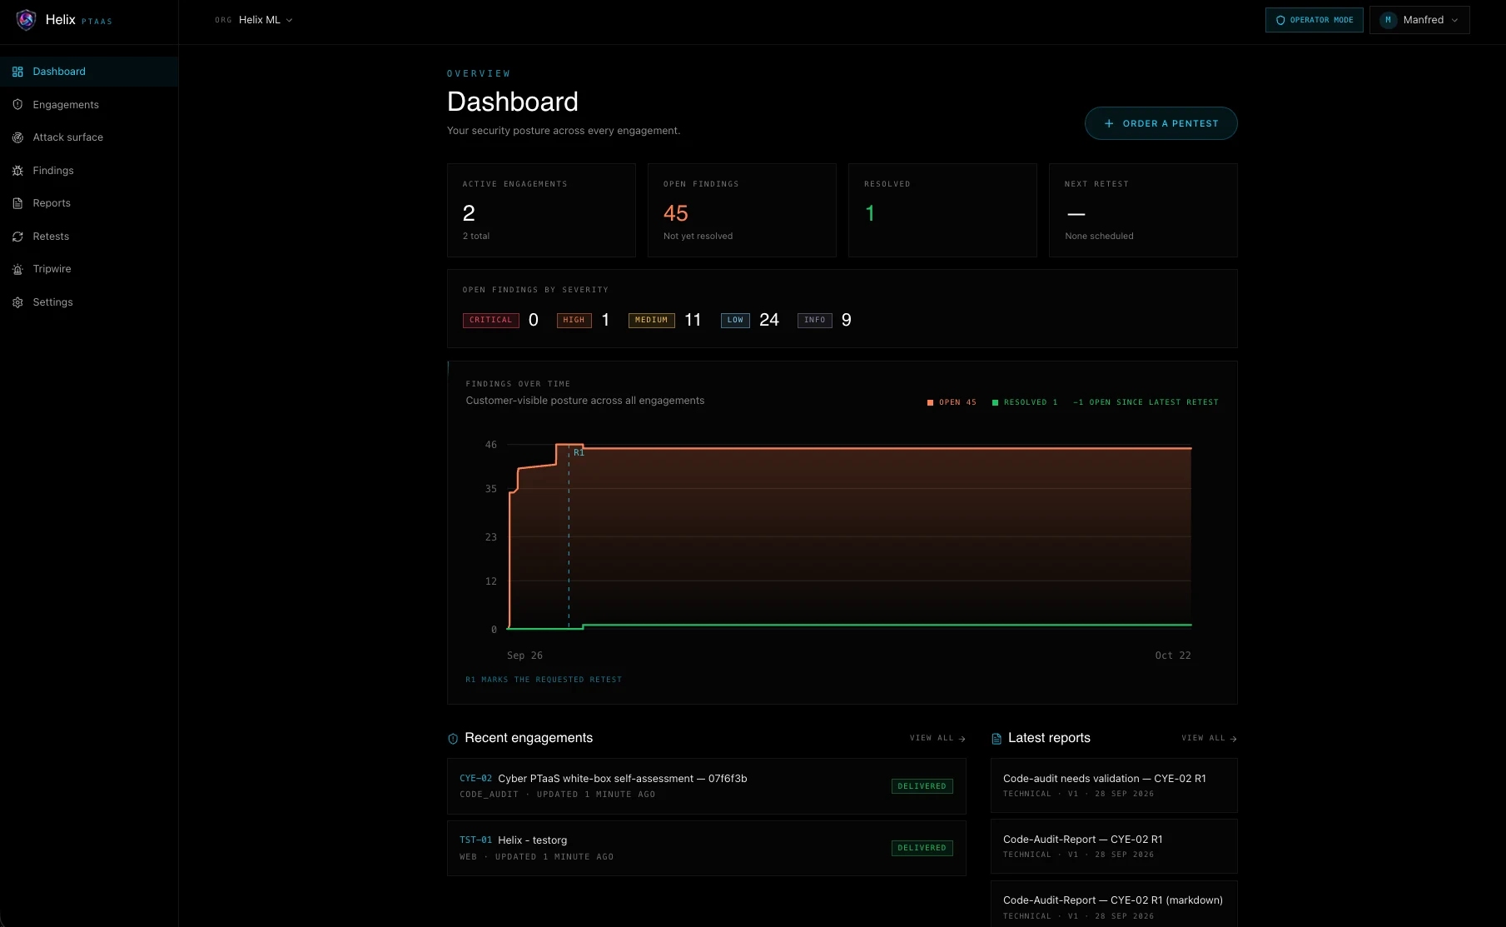Click the Order a Pentest button

pos(1161,123)
